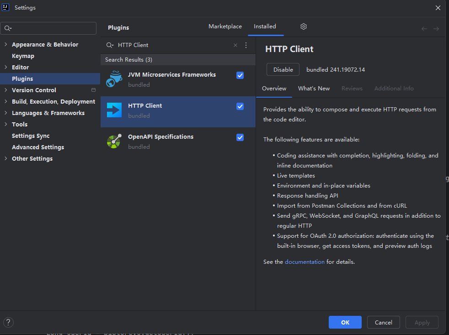Open the documentation link

[x=305, y=262]
